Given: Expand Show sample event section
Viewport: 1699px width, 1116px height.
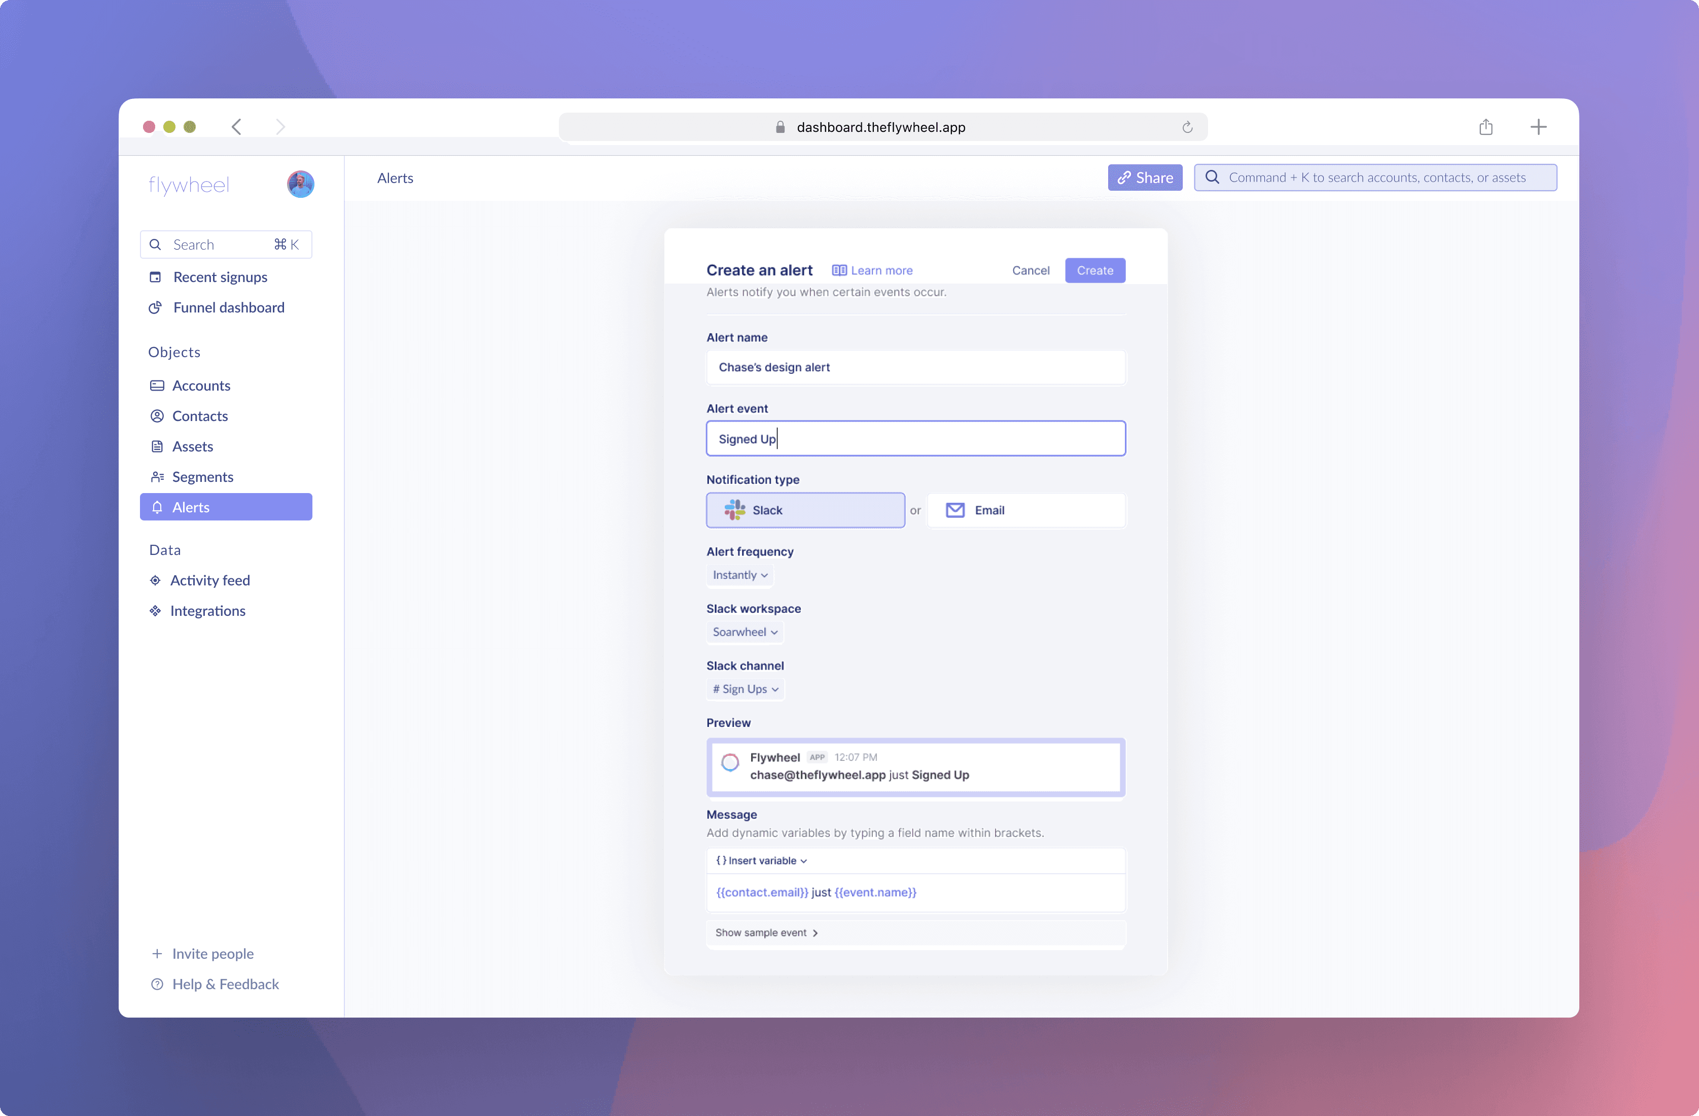Looking at the screenshot, I should (x=766, y=932).
